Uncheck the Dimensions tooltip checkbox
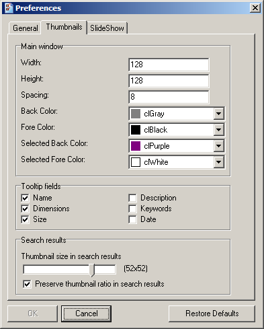 click(25, 209)
